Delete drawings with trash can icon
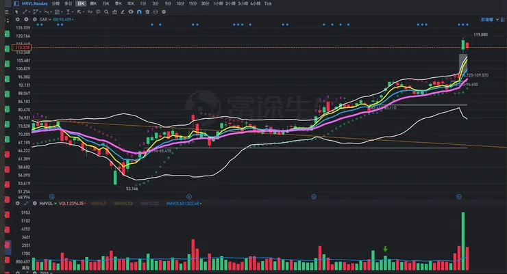The image size is (507, 274). coord(147,12)
